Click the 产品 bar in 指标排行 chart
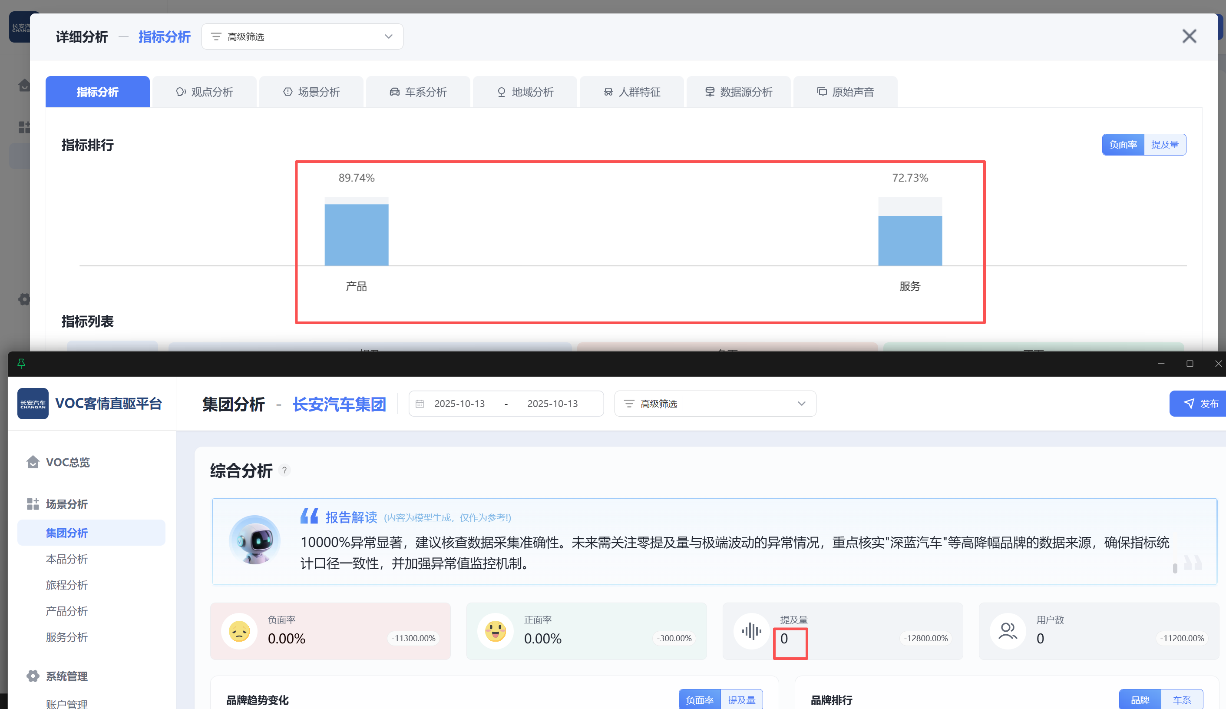 coord(357,235)
